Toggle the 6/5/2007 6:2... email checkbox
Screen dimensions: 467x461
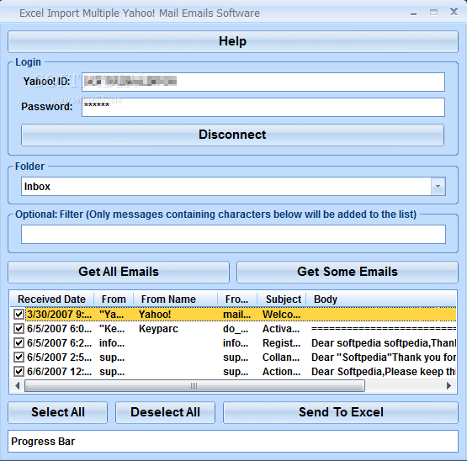pos(19,343)
